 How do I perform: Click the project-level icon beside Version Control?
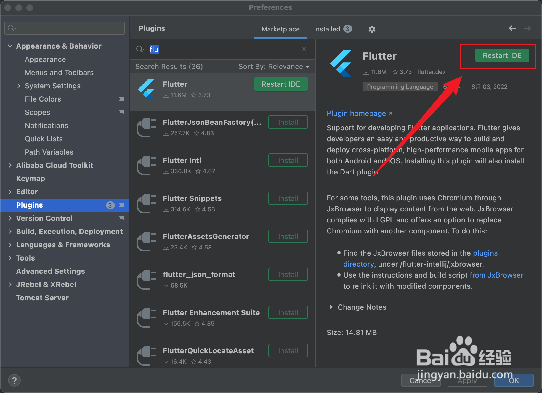tap(121, 218)
